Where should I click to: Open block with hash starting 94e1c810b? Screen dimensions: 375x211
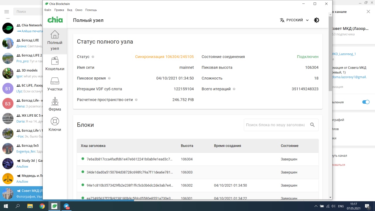198,186
